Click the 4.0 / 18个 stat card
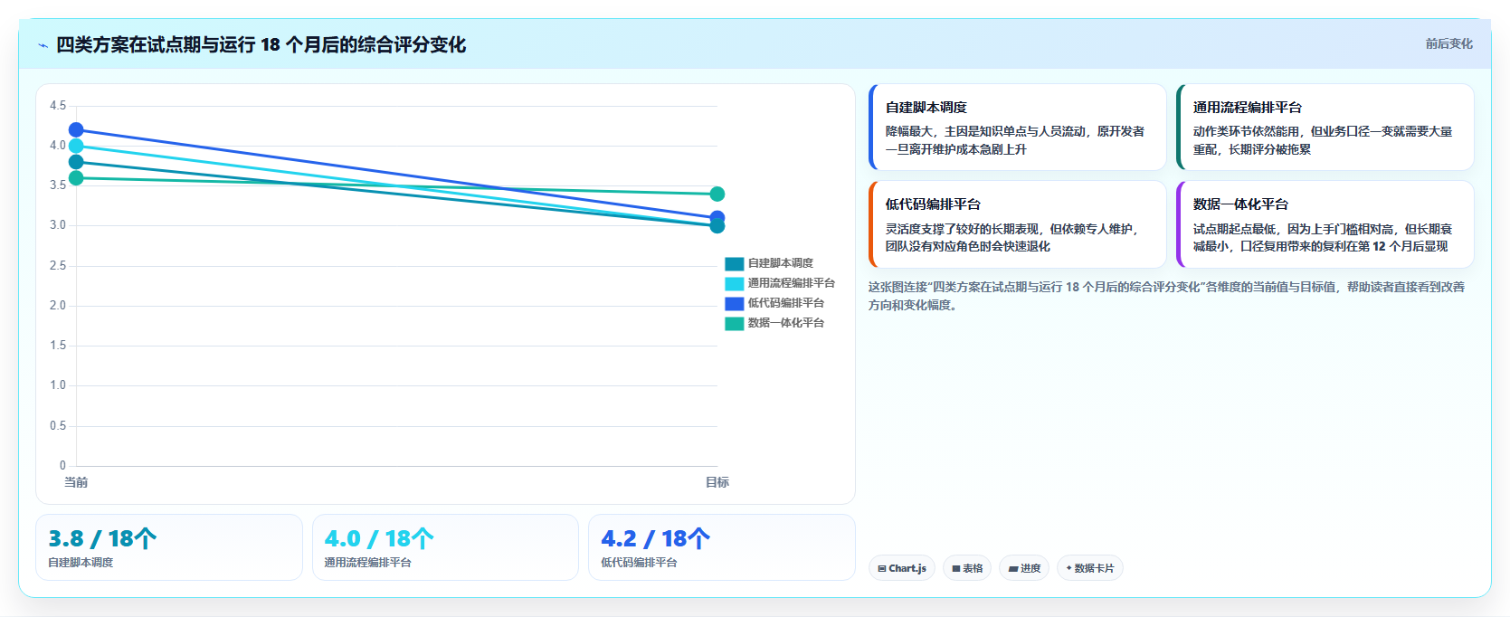1510x617 pixels. tap(445, 547)
